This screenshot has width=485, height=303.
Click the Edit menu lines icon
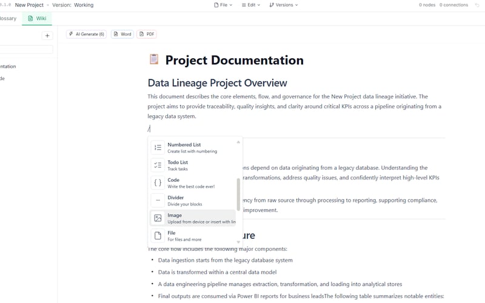[x=244, y=5]
